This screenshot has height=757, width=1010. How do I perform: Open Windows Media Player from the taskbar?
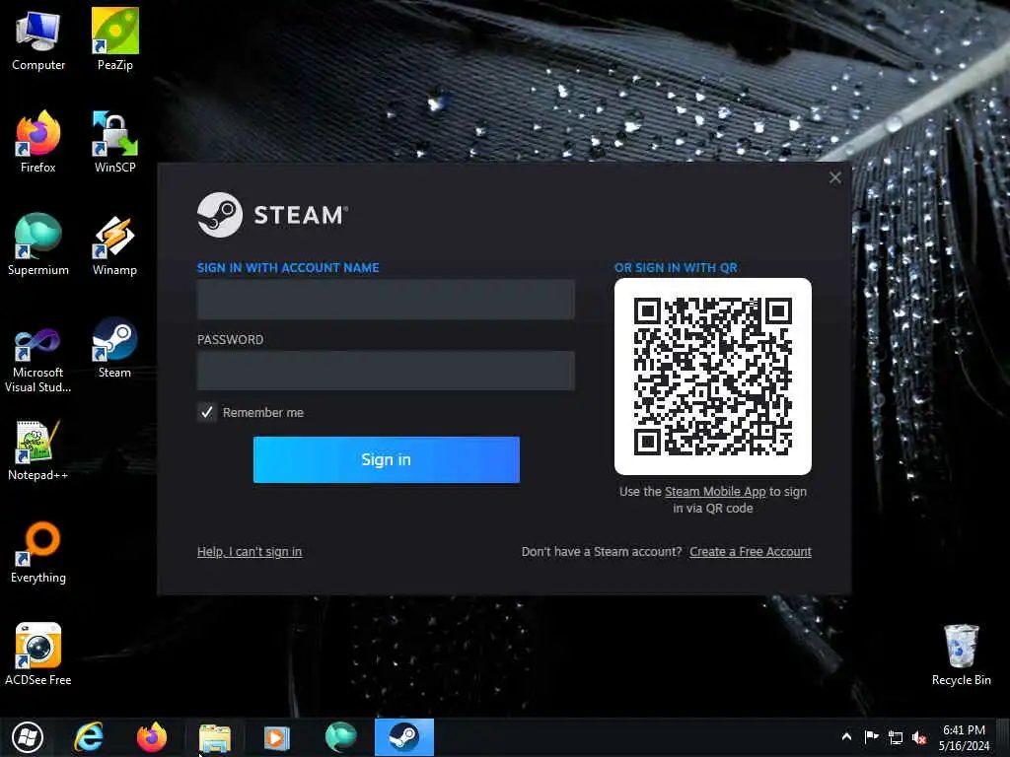point(277,737)
